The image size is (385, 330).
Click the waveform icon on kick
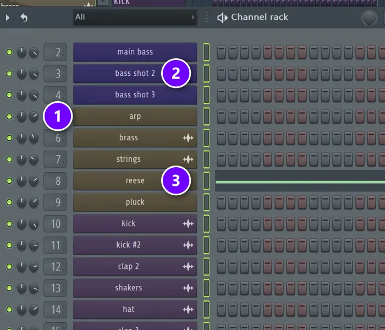tap(188, 224)
